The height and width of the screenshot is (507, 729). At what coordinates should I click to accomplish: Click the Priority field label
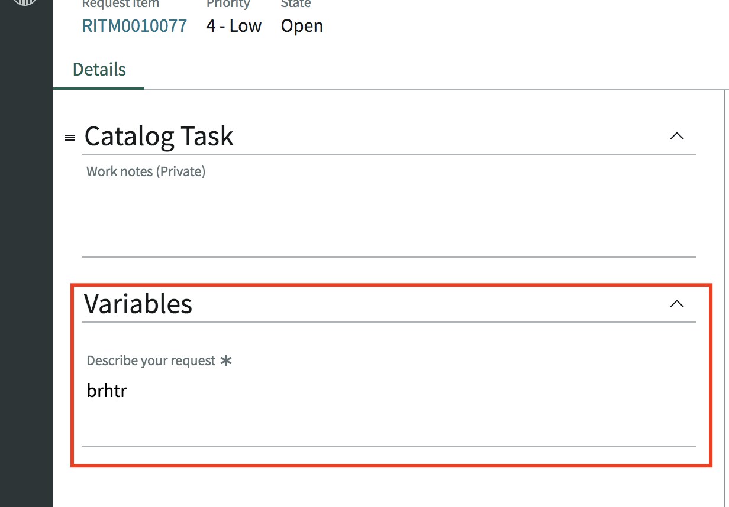point(228,4)
